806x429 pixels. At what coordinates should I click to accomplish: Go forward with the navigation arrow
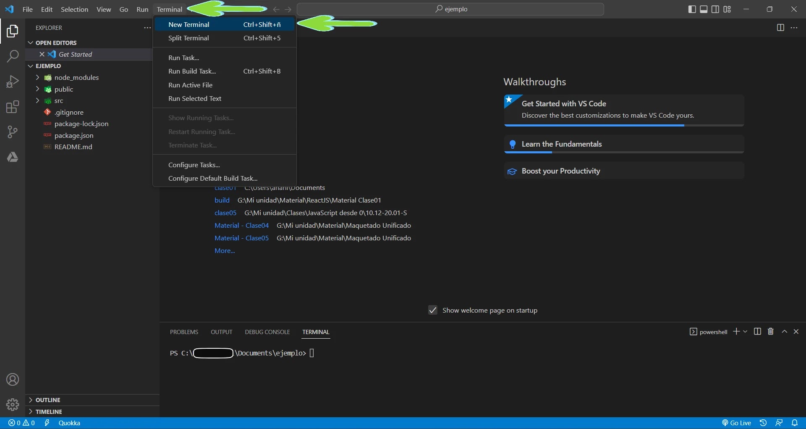[x=288, y=9]
